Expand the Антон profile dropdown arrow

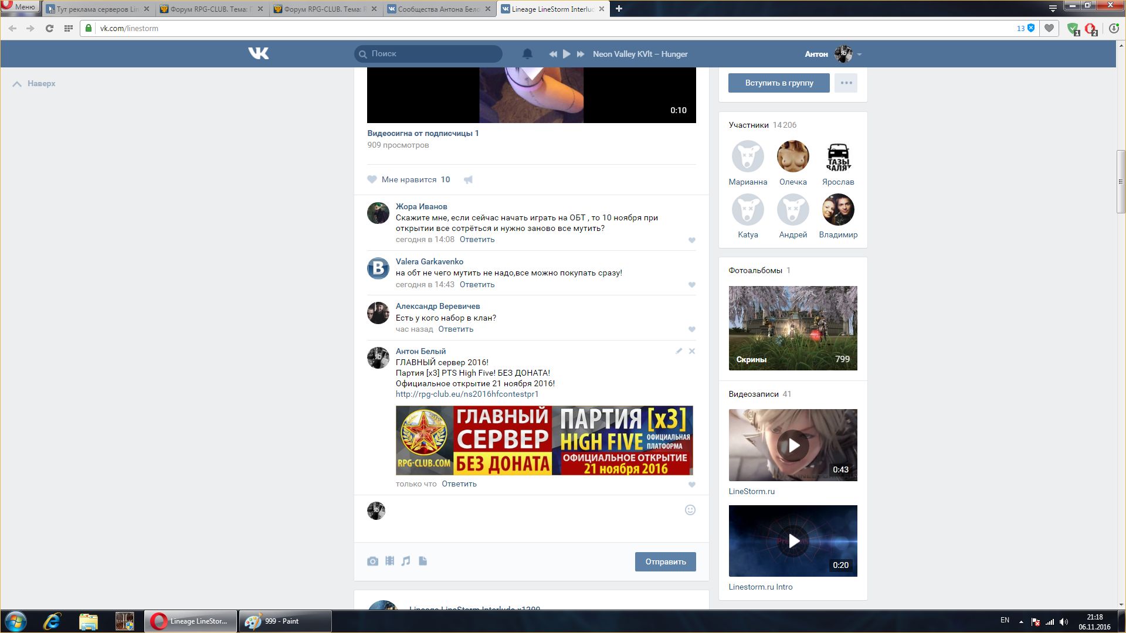pyautogui.click(x=859, y=55)
